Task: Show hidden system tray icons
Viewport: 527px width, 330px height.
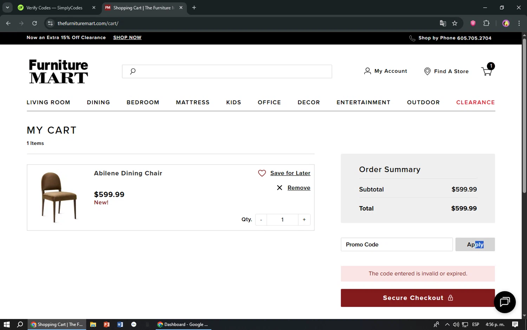Action: pyautogui.click(x=447, y=324)
